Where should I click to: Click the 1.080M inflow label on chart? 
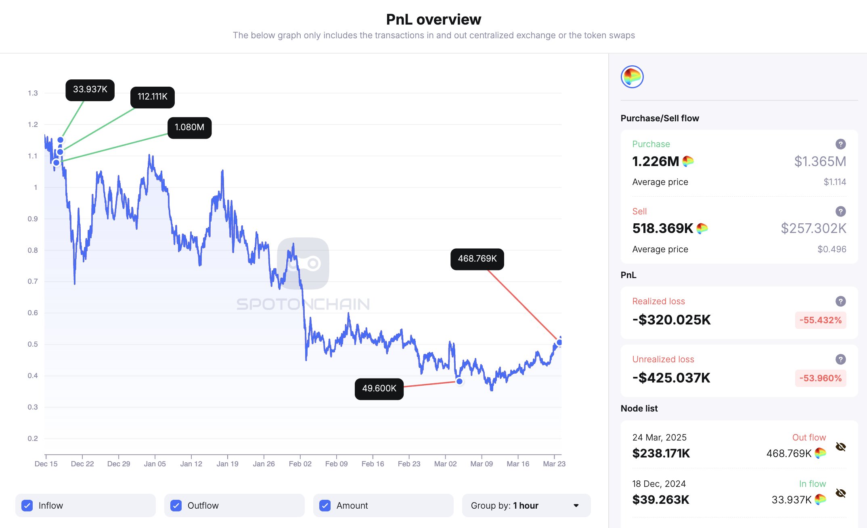pyautogui.click(x=189, y=127)
